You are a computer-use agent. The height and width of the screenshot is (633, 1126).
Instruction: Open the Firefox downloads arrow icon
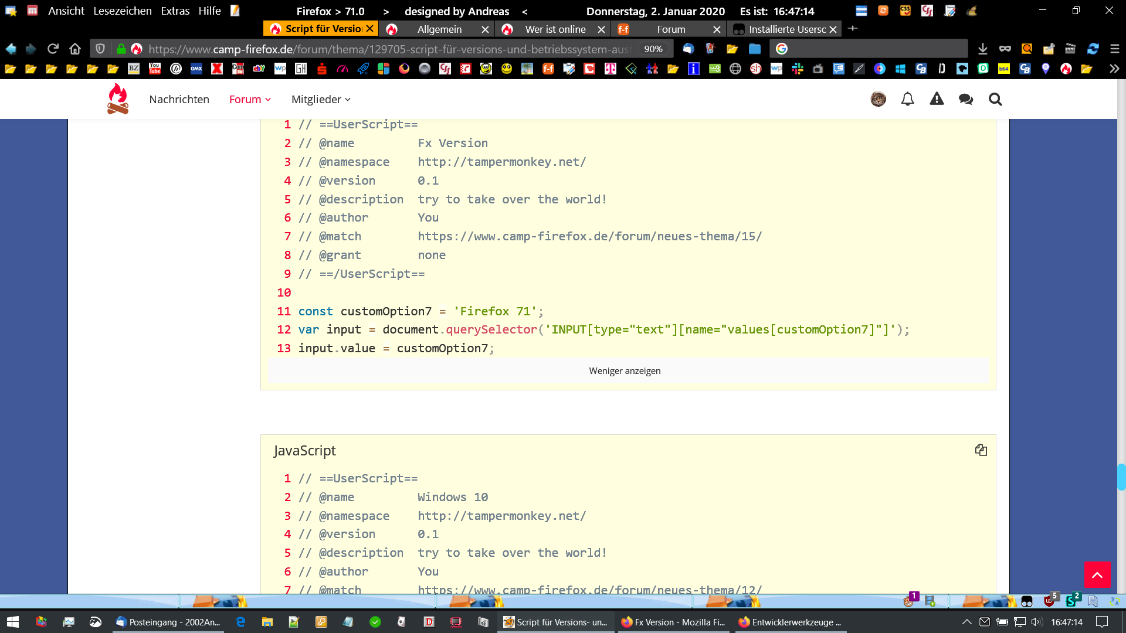tap(983, 49)
